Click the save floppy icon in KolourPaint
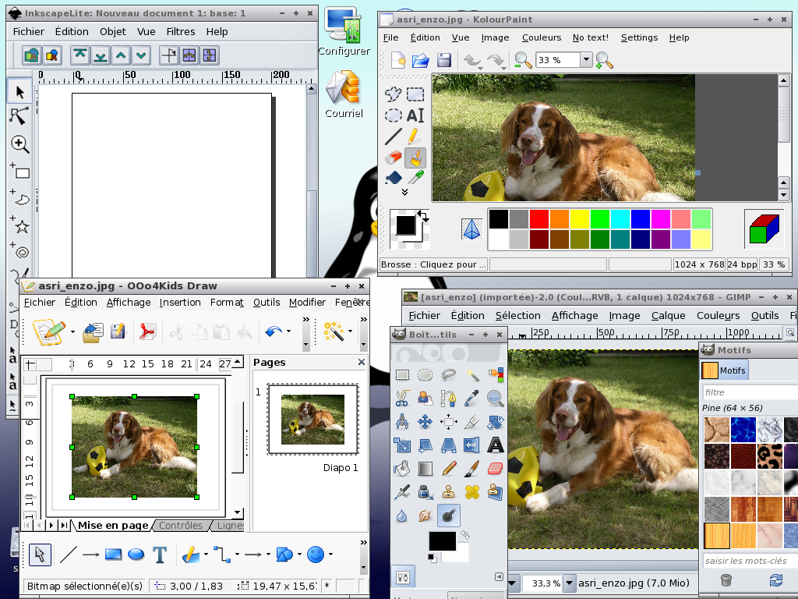The image size is (798, 599). [x=443, y=60]
